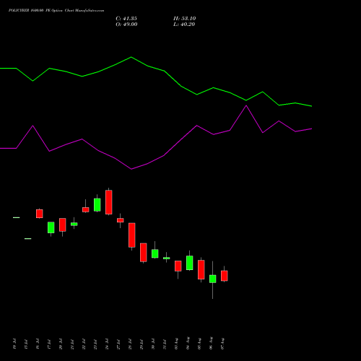Image resolution: width=361 pixels, height=361 pixels.
Task: Click the 07 Aug date label on the axis
Action: 222,344
